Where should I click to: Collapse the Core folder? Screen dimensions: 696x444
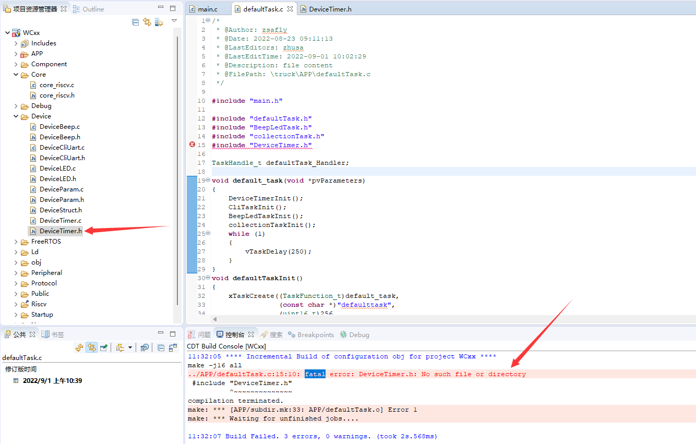click(x=16, y=75)
